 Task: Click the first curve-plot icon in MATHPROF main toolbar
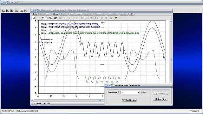tap(3, 11)
